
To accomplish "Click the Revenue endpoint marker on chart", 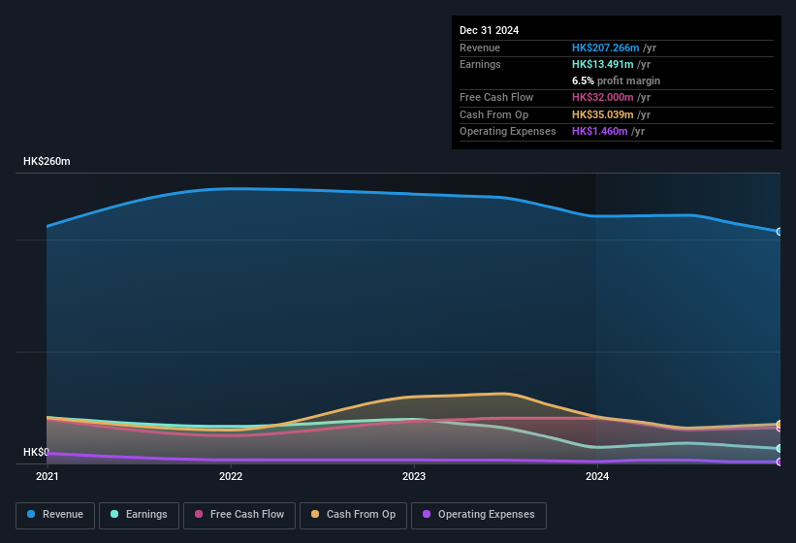I will coord(780,232).
